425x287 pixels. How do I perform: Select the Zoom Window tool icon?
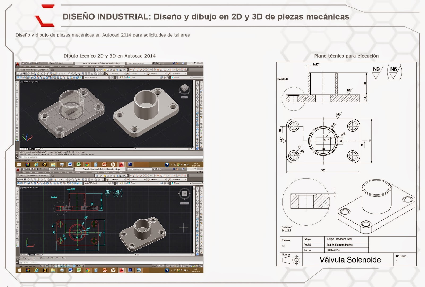click(75, 73)
